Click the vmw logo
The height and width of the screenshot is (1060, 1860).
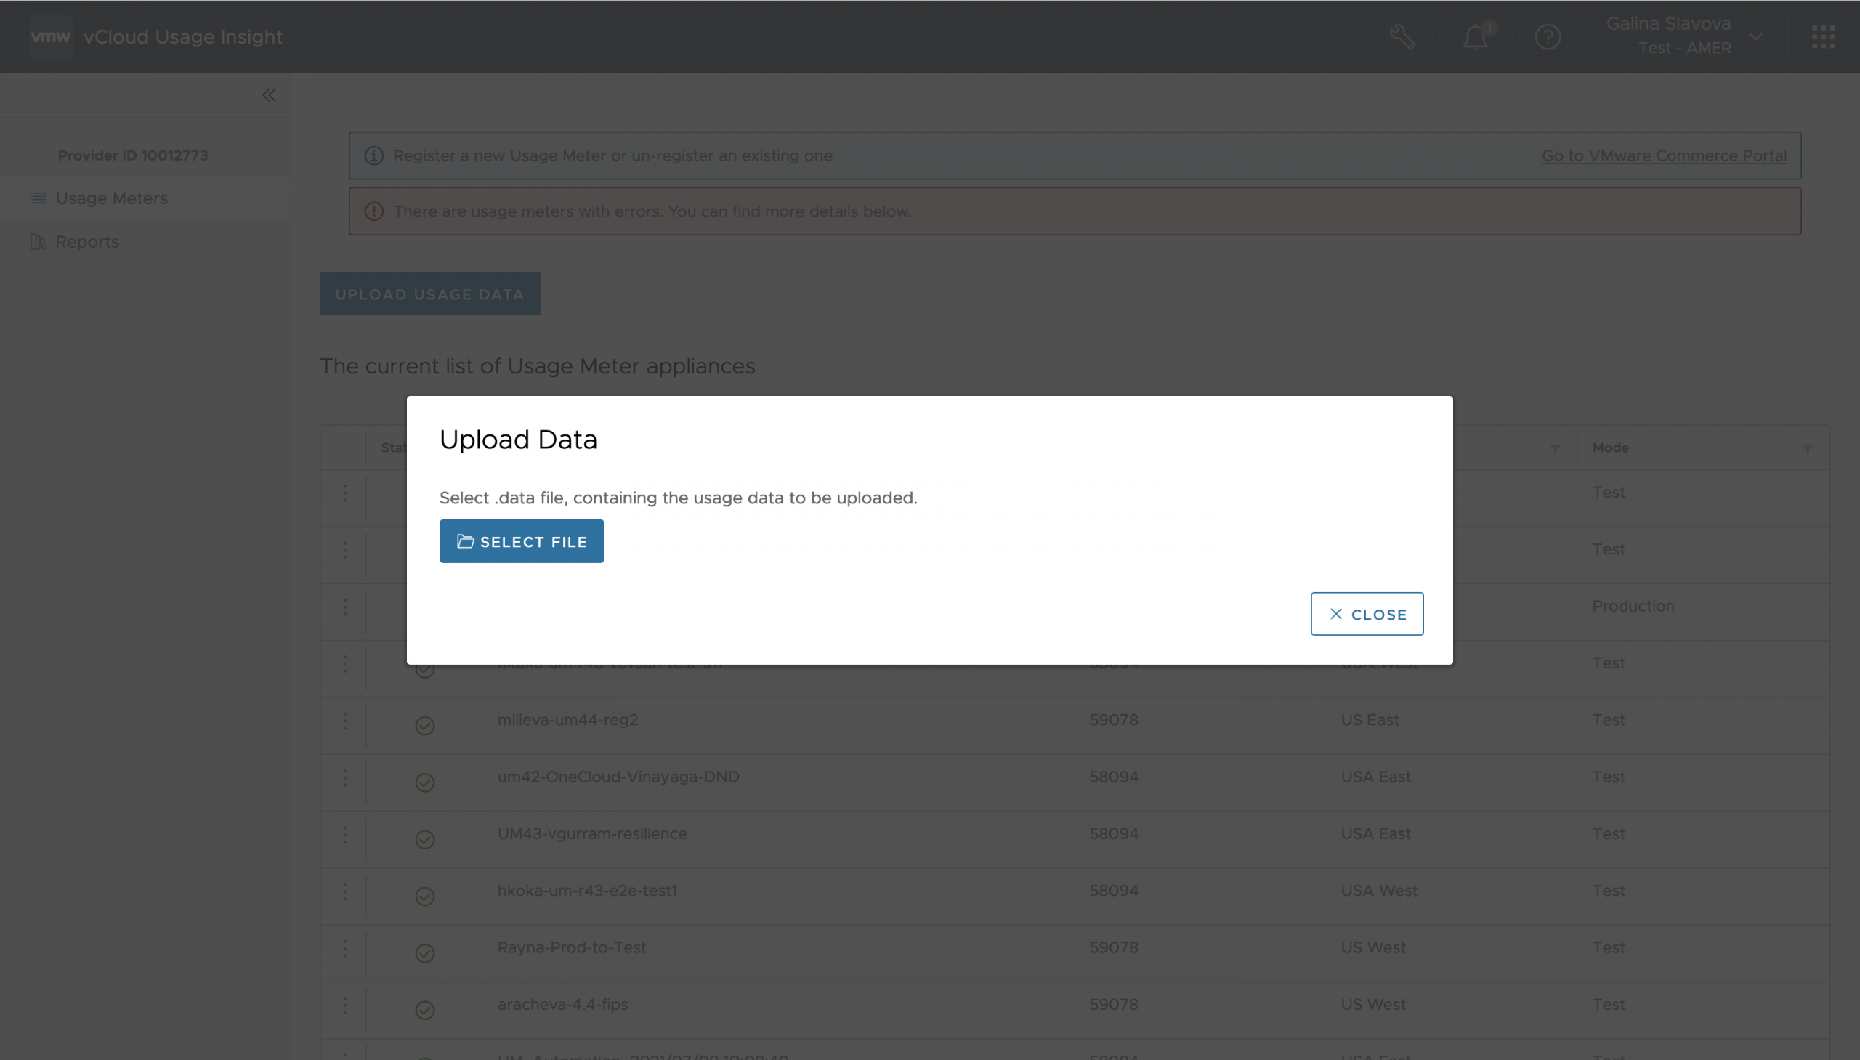tap(50, 36)
